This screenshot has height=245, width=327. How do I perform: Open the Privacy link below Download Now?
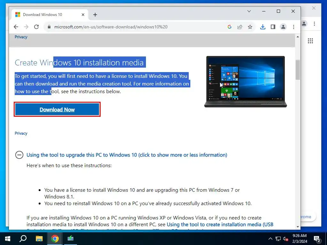(x=21, y=133)
